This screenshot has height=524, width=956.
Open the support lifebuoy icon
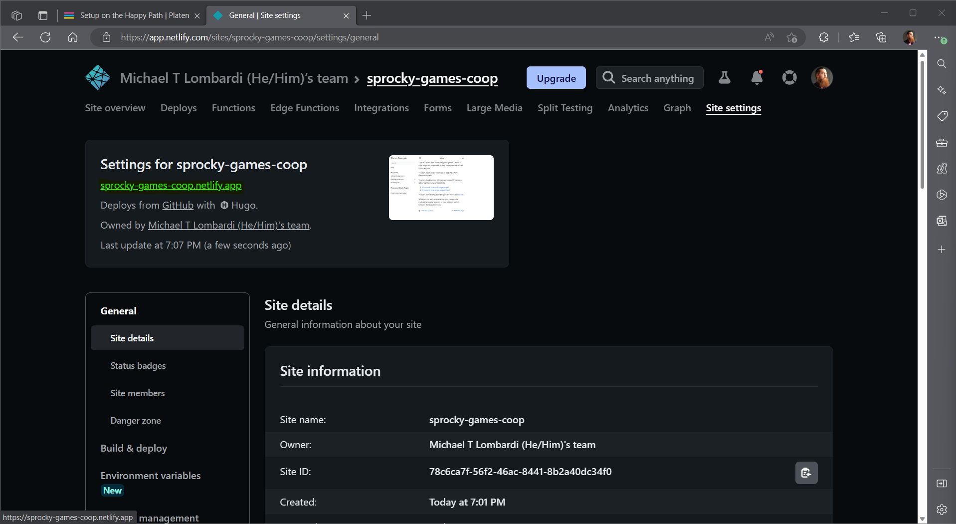(789, 78)
